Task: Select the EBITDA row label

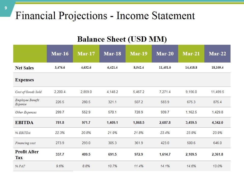Action: coord(24,123)
